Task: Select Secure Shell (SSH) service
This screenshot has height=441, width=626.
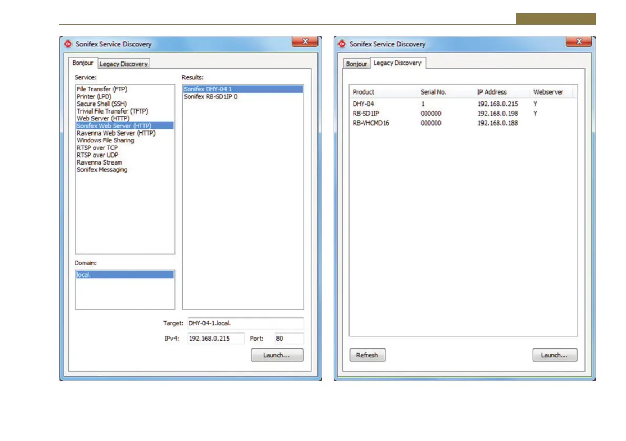Action: tap(101, 104)
